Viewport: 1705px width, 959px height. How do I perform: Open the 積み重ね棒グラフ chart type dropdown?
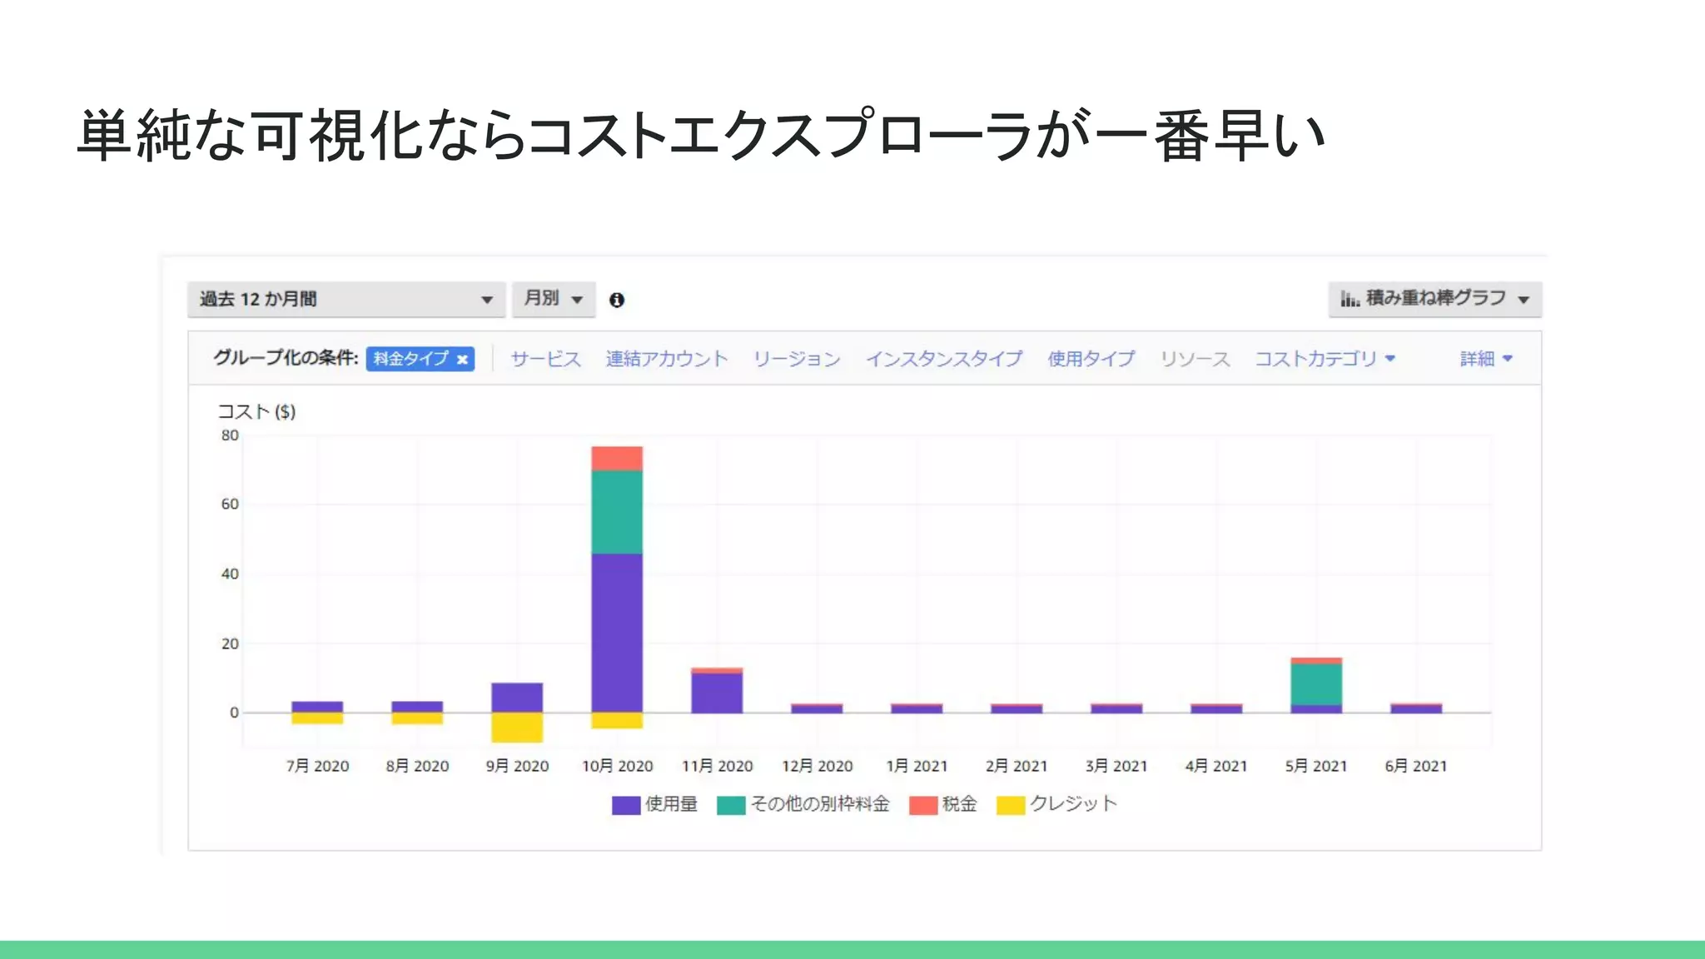tap(1434, 299)
